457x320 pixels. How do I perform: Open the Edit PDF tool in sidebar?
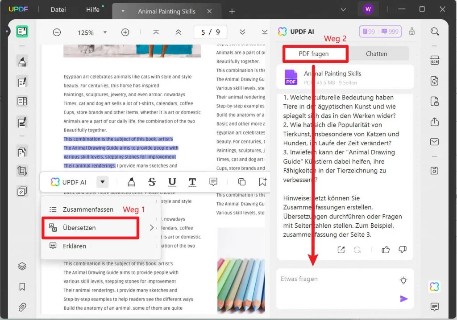(x=22, y=82)
